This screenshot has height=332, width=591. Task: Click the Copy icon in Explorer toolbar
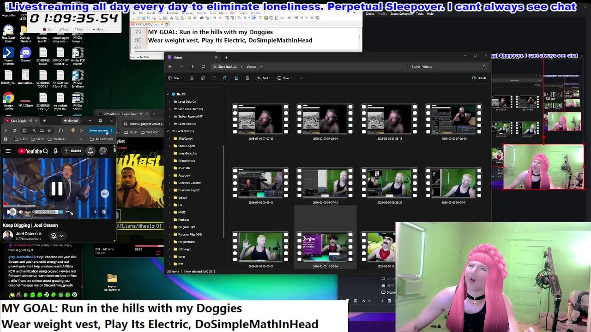pyautogui.click(x=203, y=78)
